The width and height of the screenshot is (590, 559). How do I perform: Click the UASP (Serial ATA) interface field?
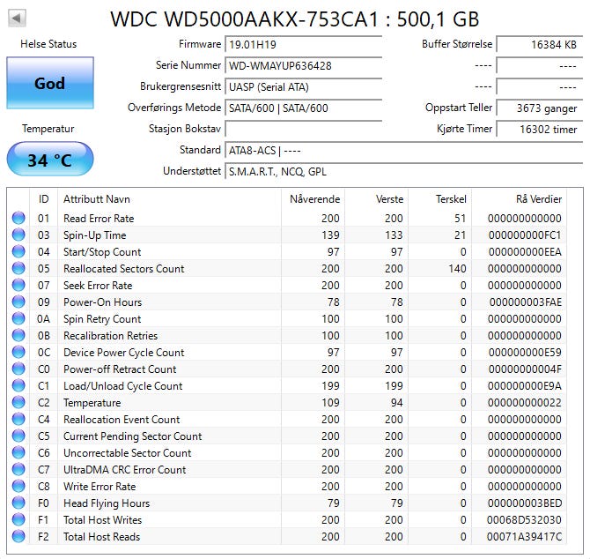click(304, 86)
